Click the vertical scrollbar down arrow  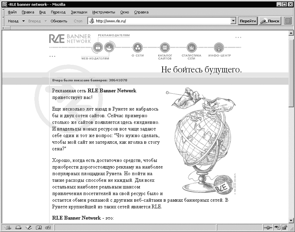point(291,220)
